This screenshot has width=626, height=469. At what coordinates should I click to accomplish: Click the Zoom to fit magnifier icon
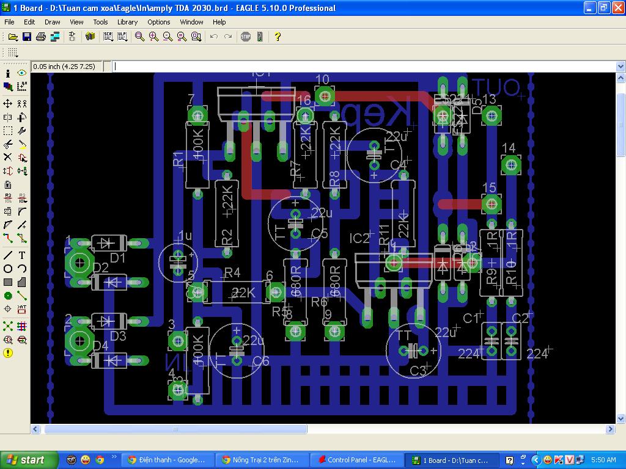(139, 37)
